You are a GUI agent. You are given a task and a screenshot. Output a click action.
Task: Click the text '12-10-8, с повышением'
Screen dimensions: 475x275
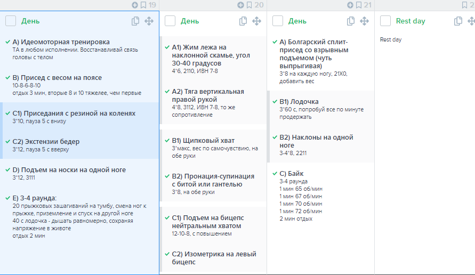click(x=202, y=233)
